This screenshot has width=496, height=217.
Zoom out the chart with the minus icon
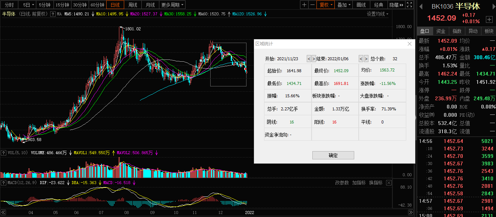point(312,5)
